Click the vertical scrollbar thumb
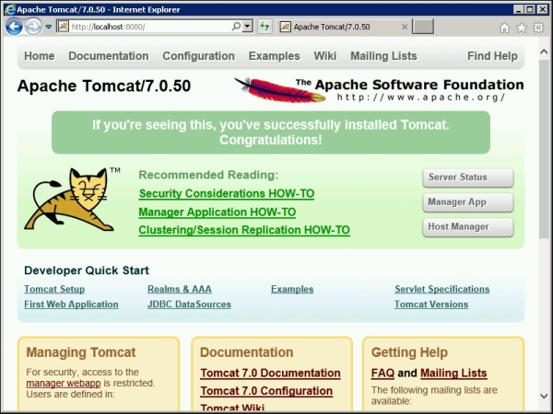The height and width of the screenshot is (414, 553). 544,148
